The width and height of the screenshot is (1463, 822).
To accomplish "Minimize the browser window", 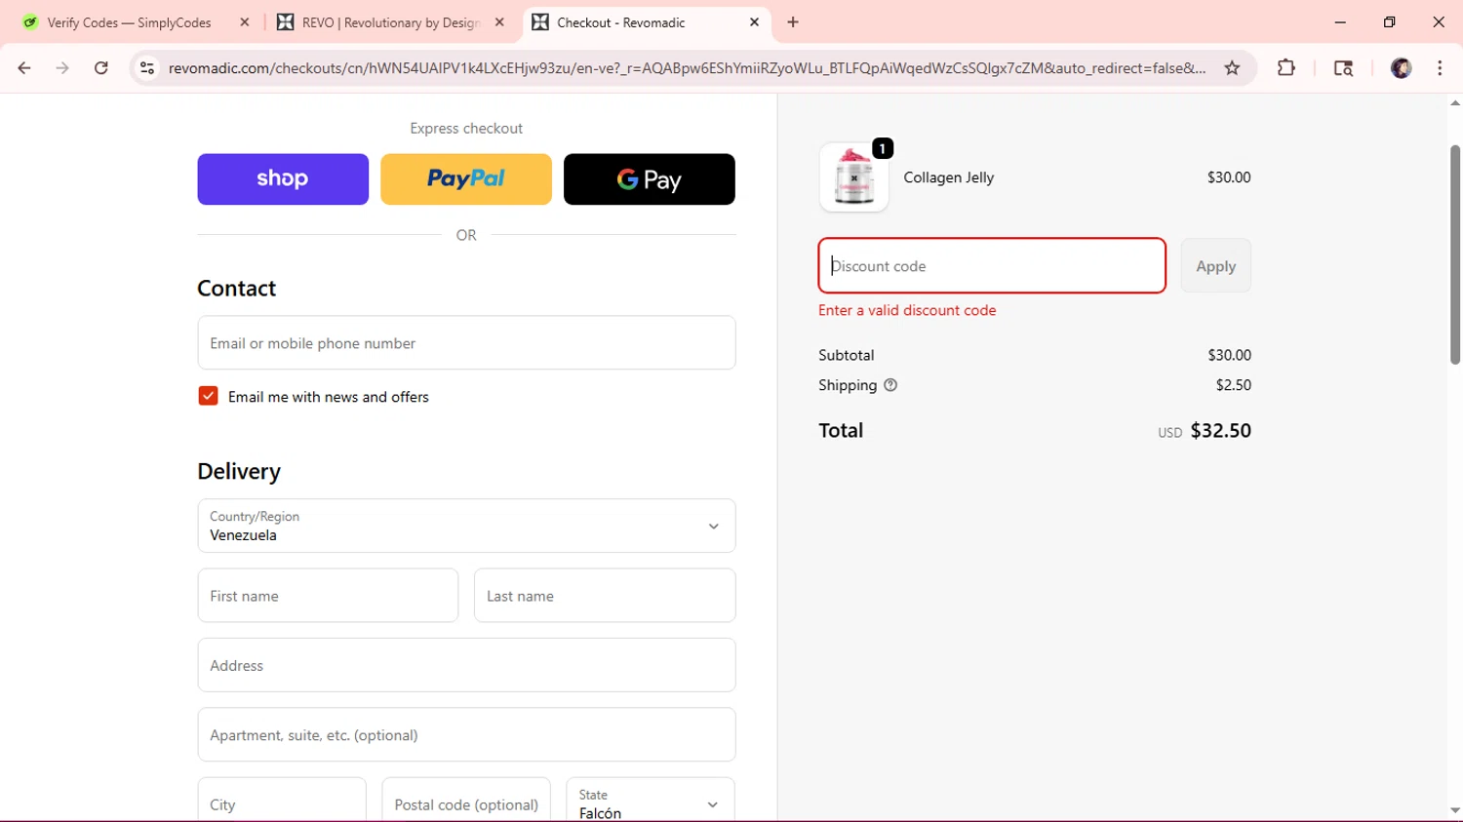I will click(1340, 22).
